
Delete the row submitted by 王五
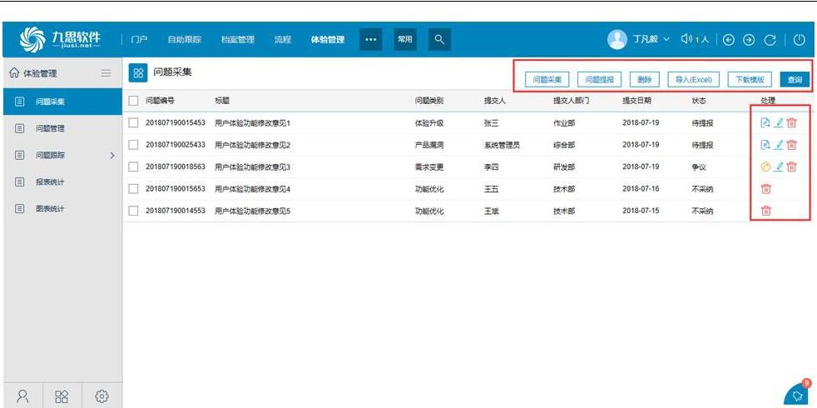766,189
